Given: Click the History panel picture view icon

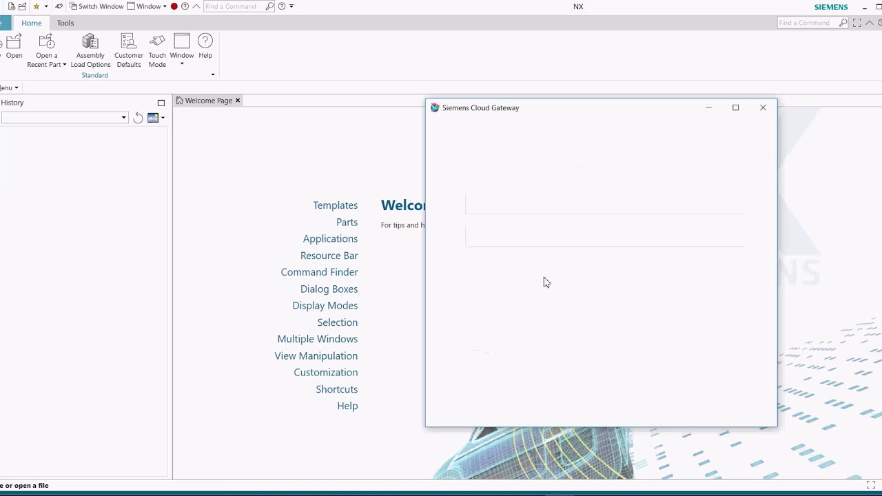Looking at the screenshot, I should (153, 118).
